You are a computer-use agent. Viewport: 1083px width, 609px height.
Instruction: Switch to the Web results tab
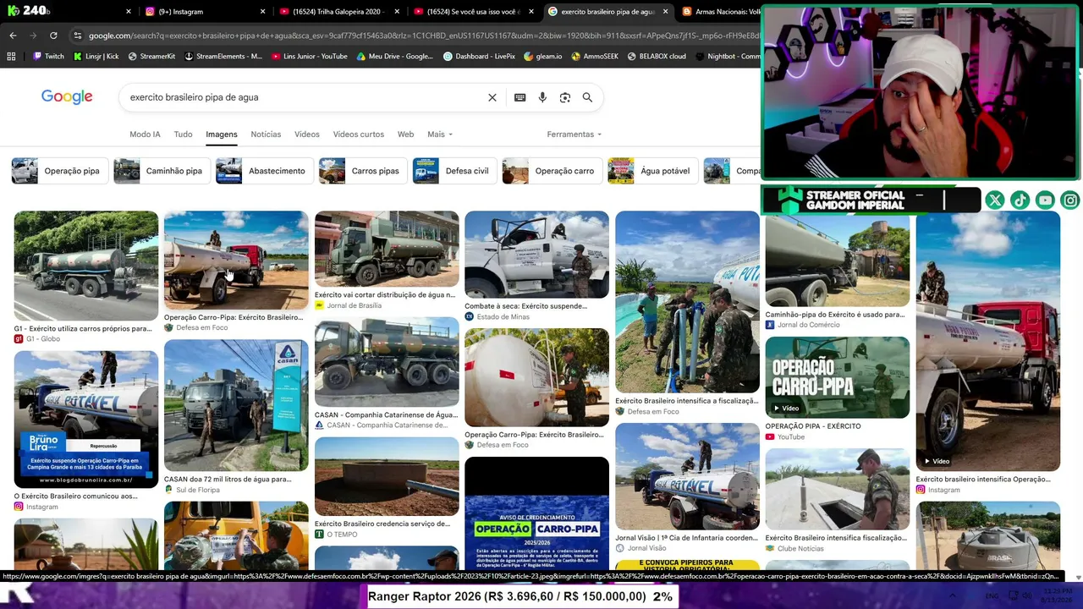click(406, 134)
